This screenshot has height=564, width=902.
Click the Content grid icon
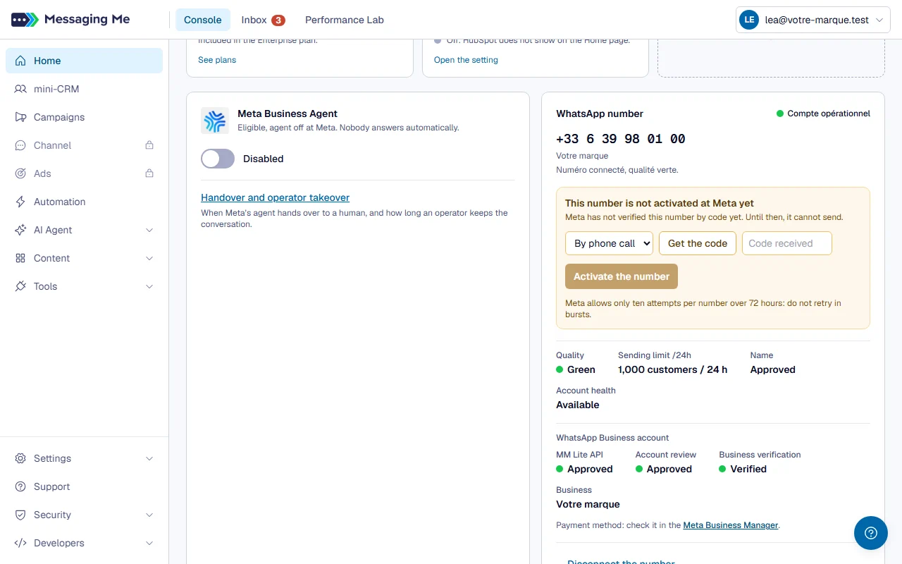click(20, 258)
